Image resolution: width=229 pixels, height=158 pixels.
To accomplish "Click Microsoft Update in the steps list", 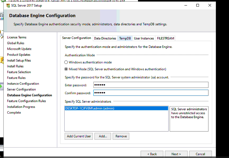I will point(19,49).
